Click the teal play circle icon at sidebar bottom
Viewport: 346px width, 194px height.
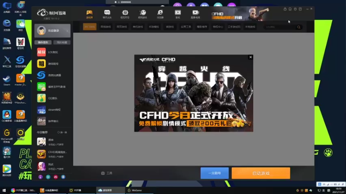pos(48,177)
